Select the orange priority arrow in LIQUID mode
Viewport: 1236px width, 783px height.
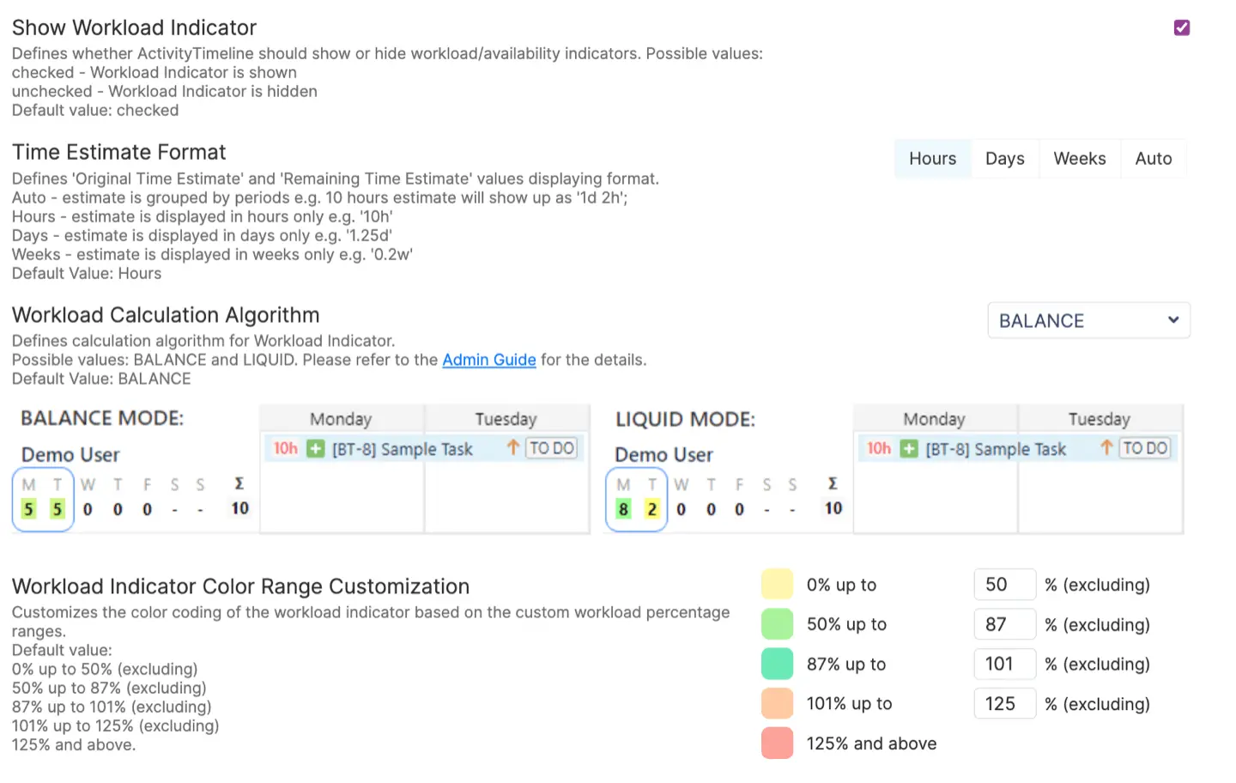click(x=1106, y=447)
